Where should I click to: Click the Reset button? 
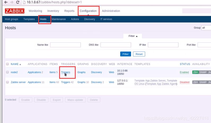pyautogui.click(x=139, y=54)
